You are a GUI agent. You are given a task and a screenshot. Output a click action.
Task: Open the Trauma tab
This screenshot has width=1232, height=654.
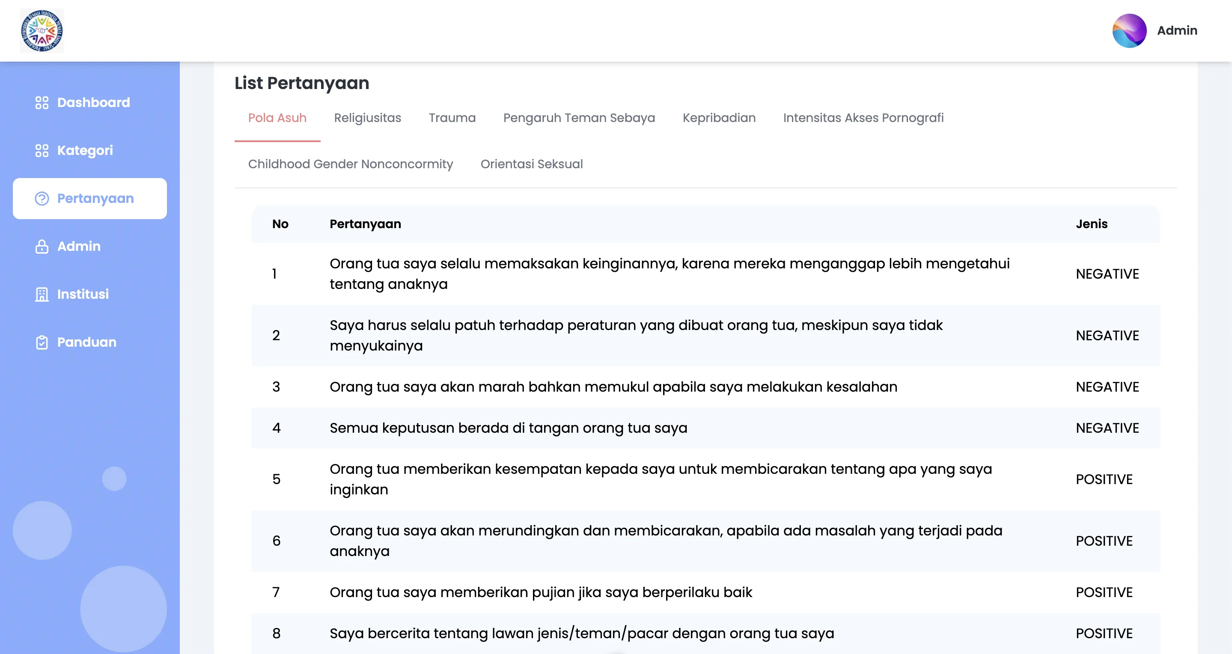(452, 118)
